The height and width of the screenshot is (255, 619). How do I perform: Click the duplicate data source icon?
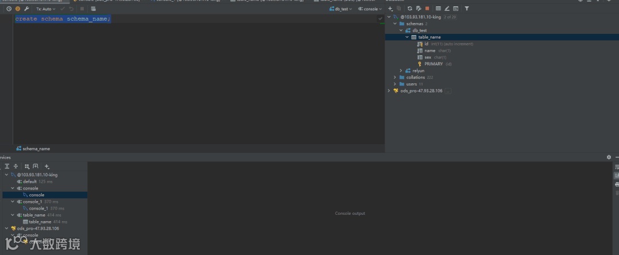click(399, 8)
